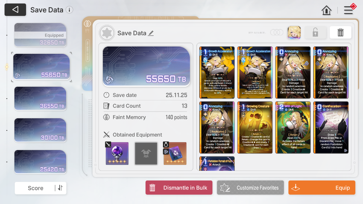Toggle the star favorite marker

[x=107, y=33]
